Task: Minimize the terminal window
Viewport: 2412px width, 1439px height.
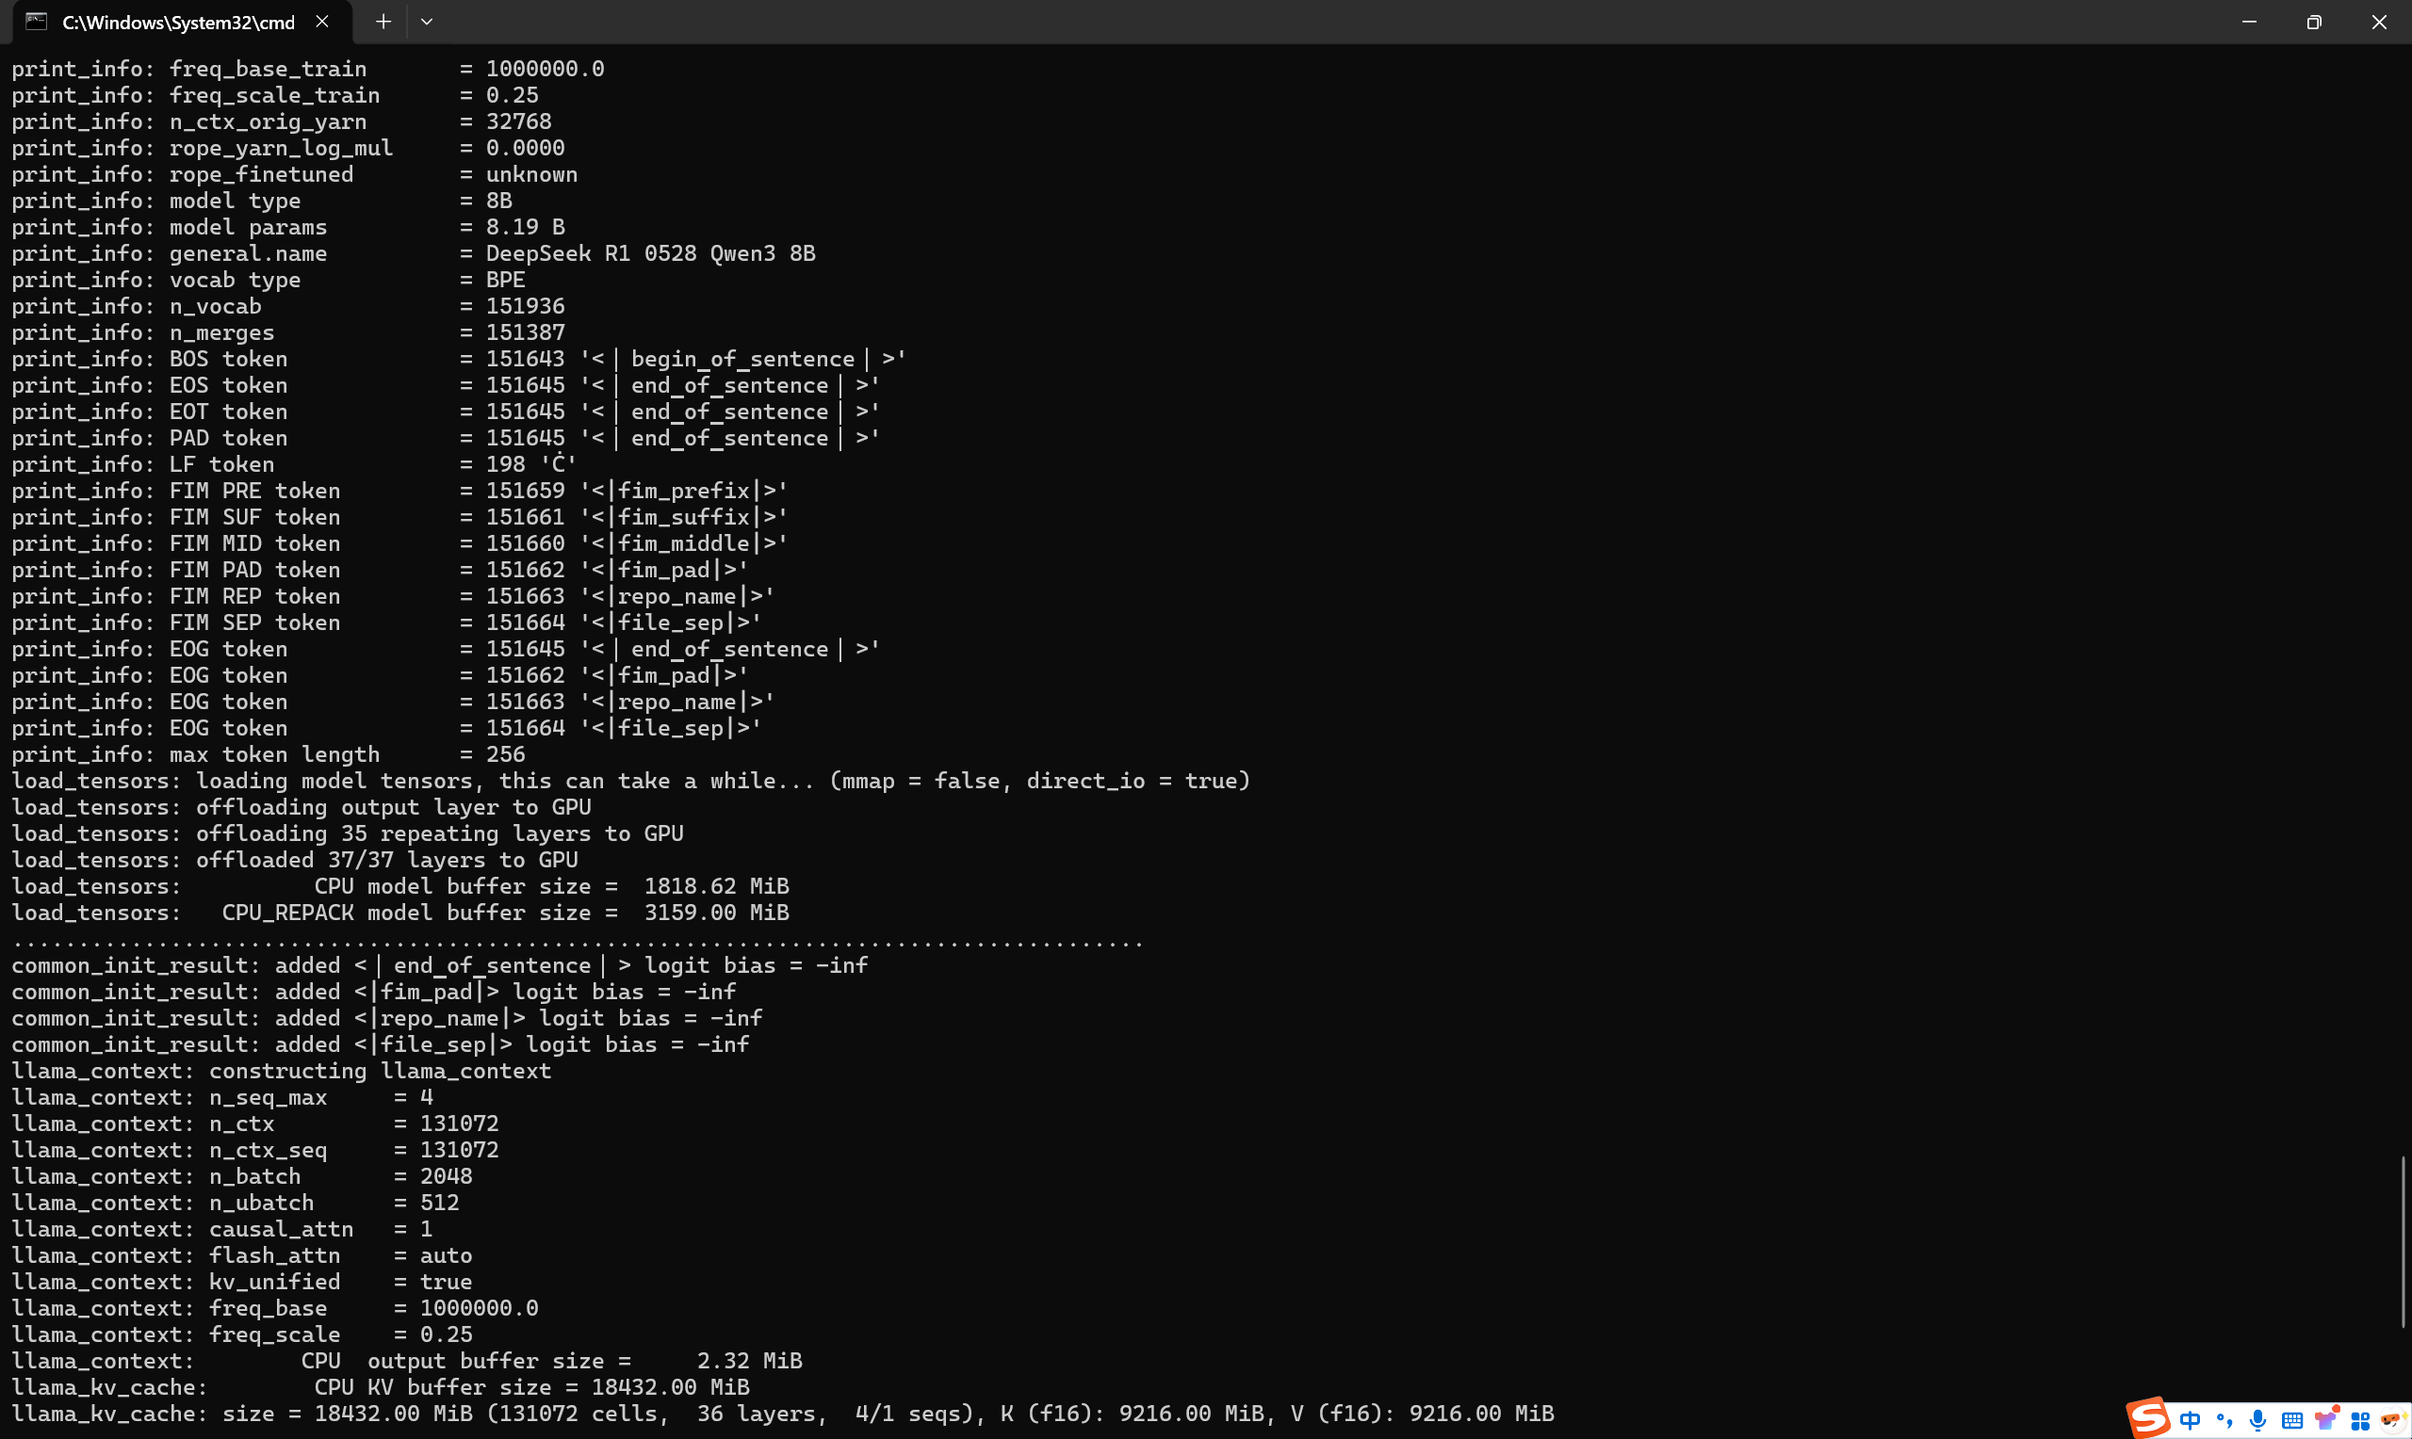Action: click(2249, 22)
